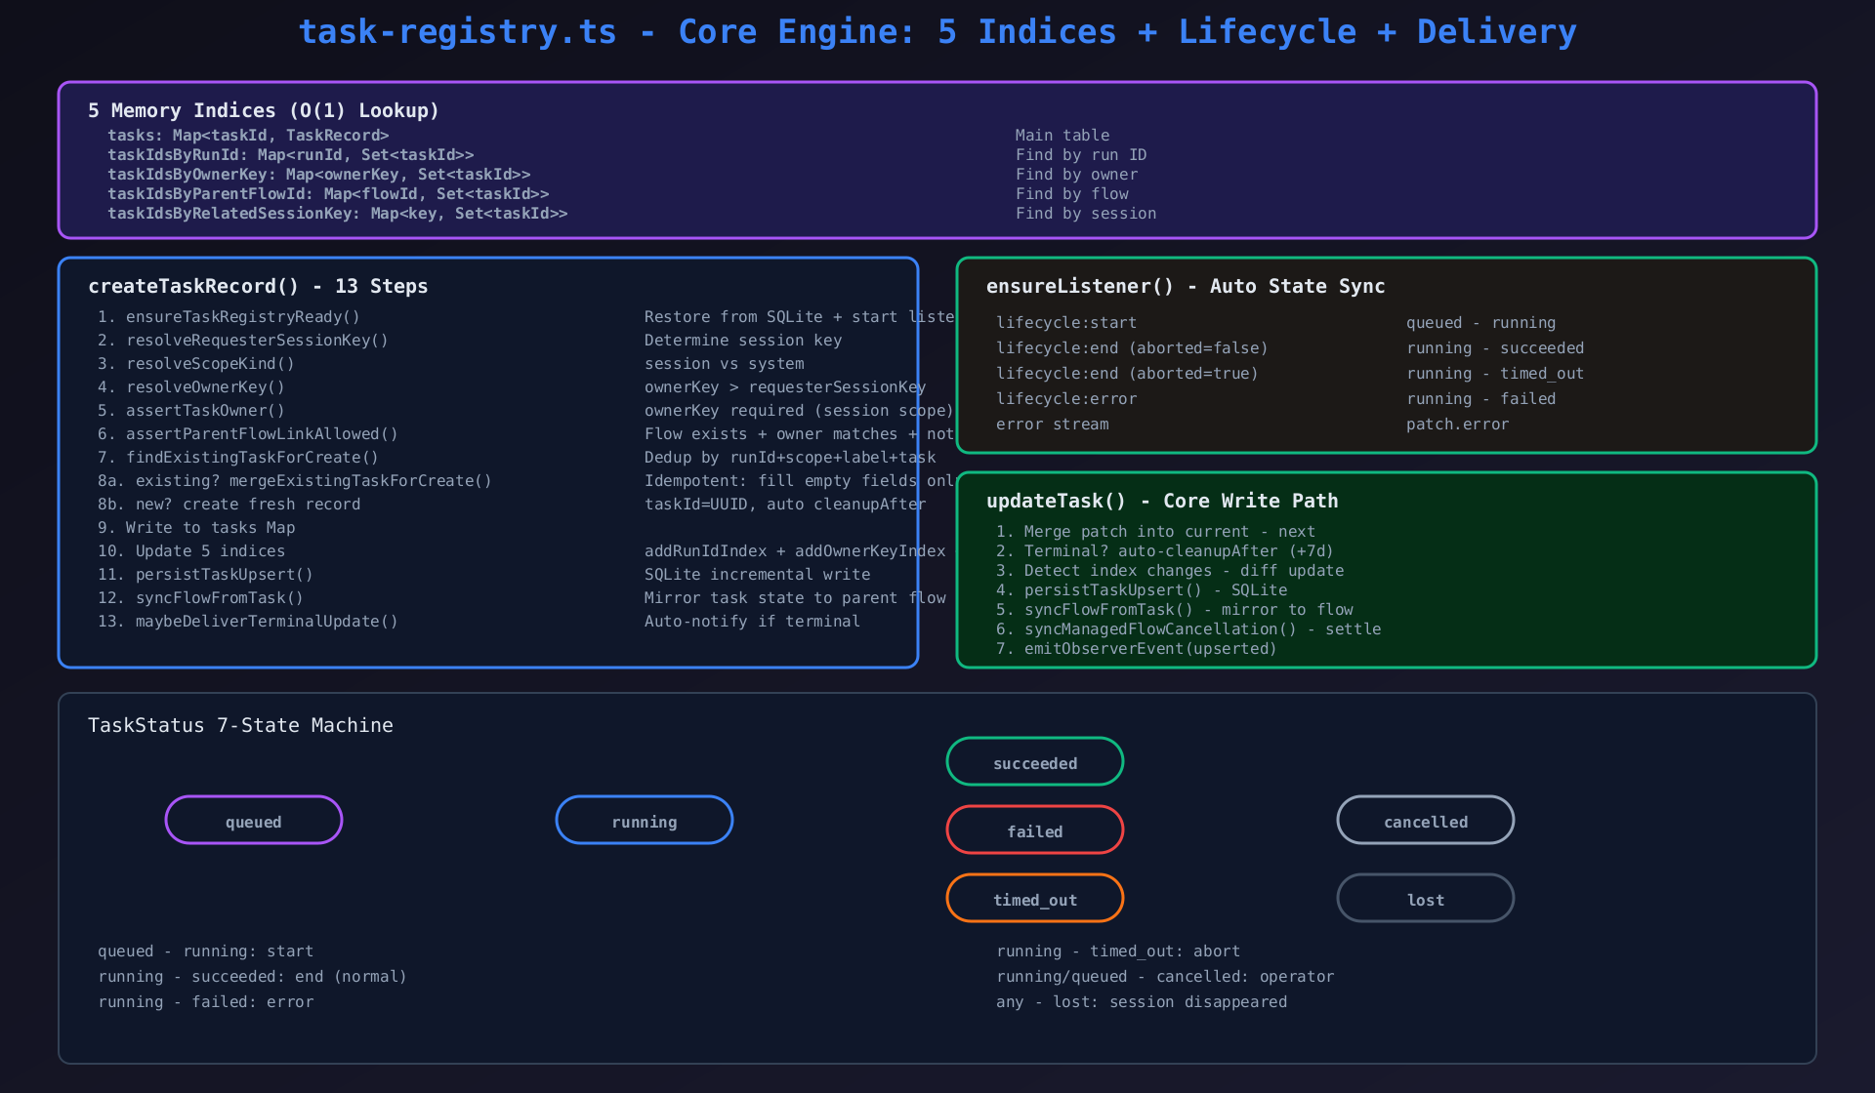
Task: Click the createTaskRecord() 13 Steps heading
Action: (258, 286)
